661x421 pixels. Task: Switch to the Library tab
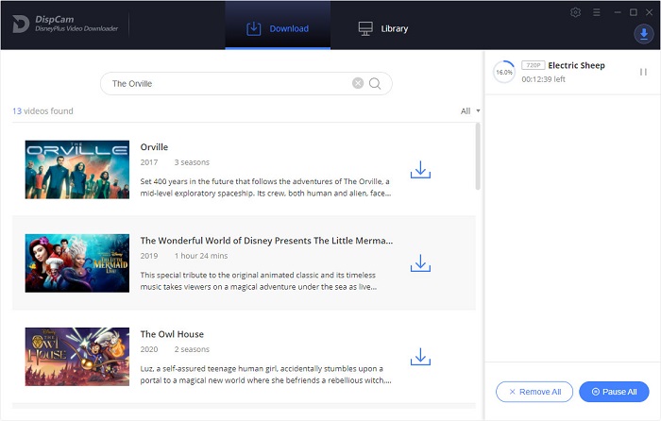(x=383, y=28)
